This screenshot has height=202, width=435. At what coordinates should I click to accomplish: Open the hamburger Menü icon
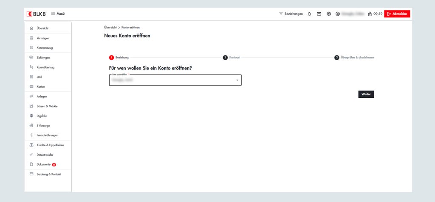(x=53, y=14)
